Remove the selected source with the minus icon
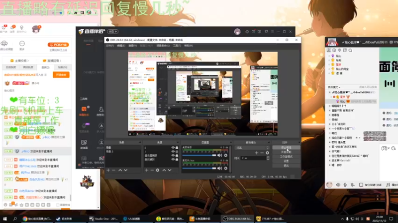The image size is (398, 223). click(152, 170)
